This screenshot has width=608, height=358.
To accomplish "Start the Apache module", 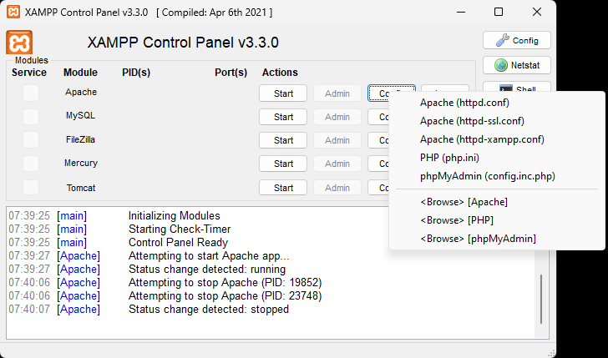I will [283, 93].
